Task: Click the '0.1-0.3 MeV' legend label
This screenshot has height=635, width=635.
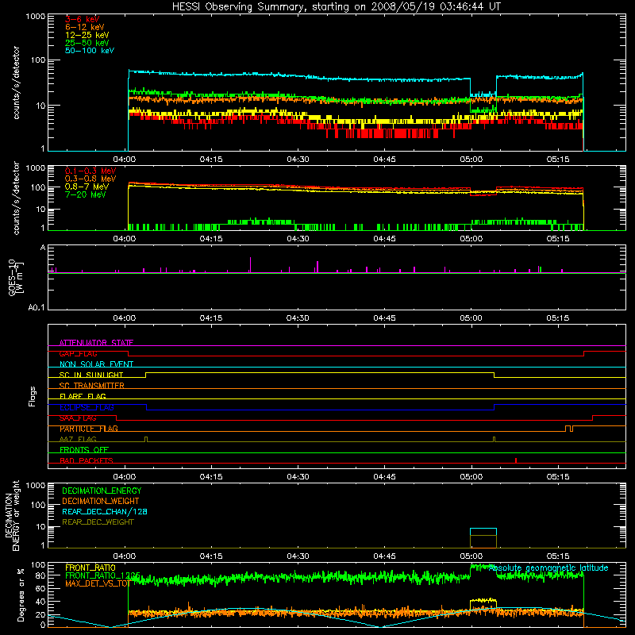Action: coord(90,171)
